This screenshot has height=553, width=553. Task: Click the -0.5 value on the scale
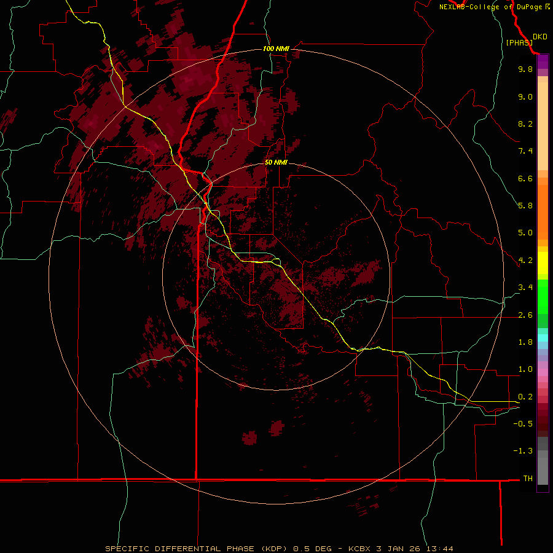click(x=523, y=424)
